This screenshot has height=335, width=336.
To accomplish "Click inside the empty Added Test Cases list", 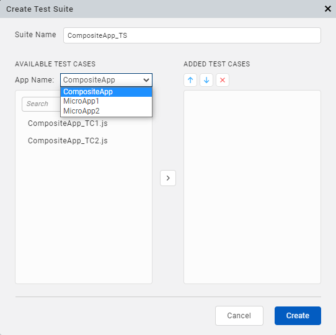I will tap(252, 187).
